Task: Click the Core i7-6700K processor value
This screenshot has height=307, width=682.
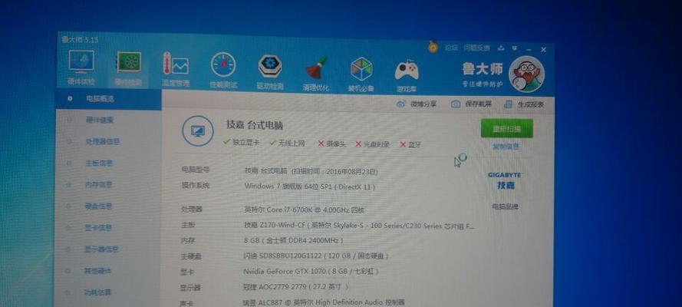Action: (x=304, y=210)
